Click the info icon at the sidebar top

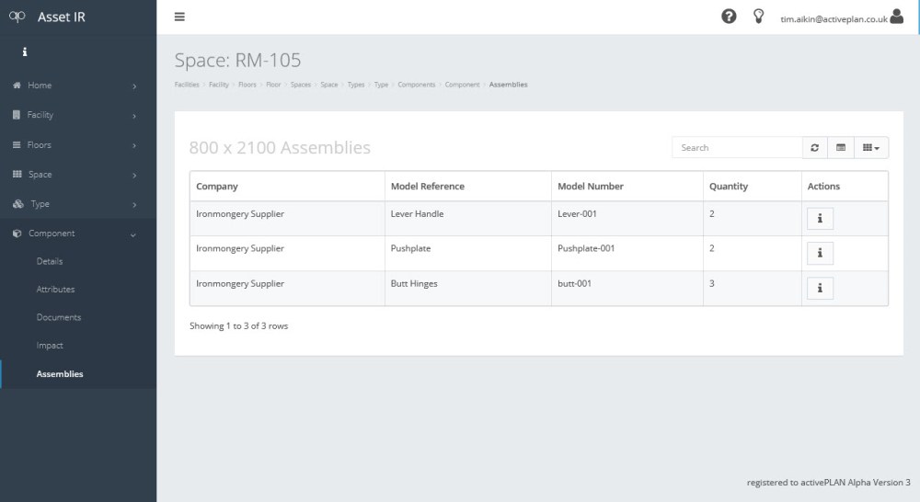24,52
